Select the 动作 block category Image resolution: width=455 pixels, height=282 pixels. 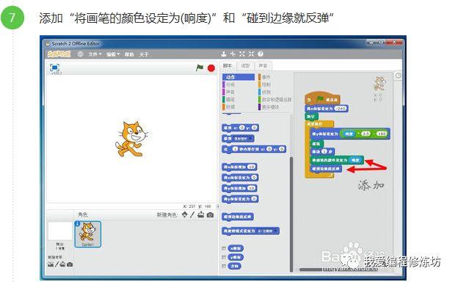pos(239,77)
